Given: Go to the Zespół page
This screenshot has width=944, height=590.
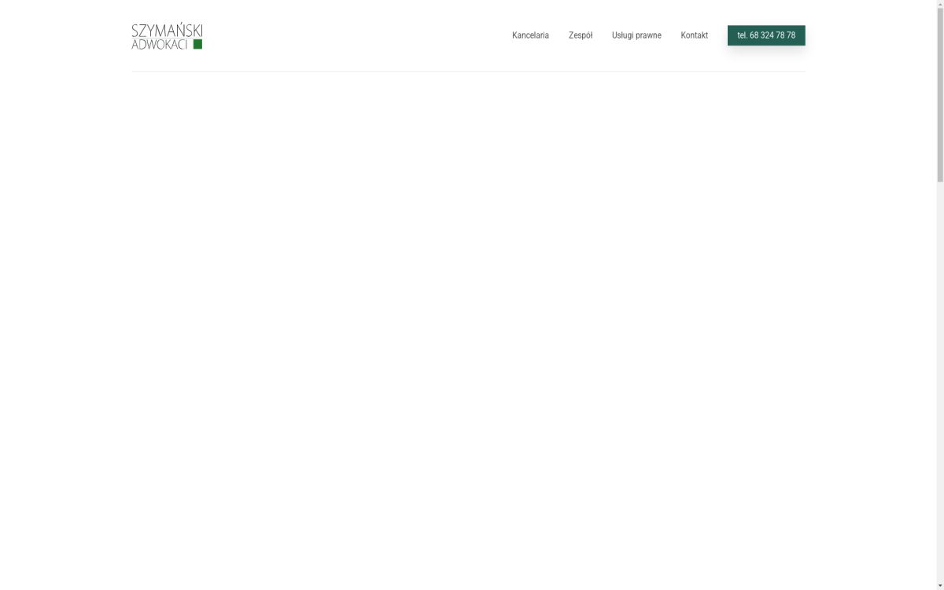Looking at the screenshot, I should tap(580, 35).
